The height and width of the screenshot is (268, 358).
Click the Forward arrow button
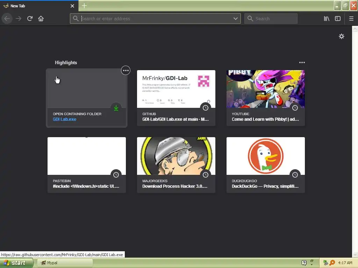[19, 18]
